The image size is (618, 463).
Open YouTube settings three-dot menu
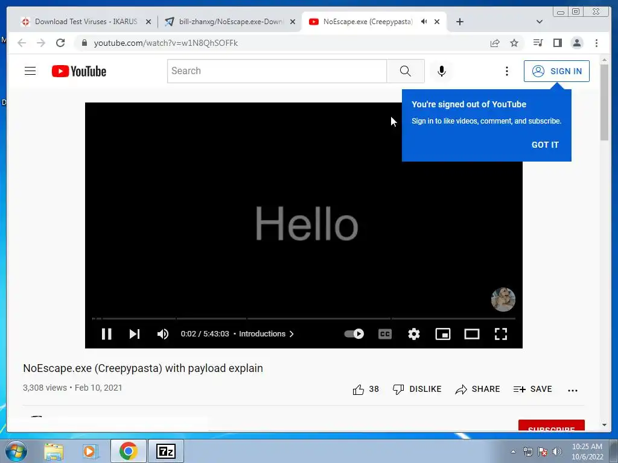(x=507, y=71)
